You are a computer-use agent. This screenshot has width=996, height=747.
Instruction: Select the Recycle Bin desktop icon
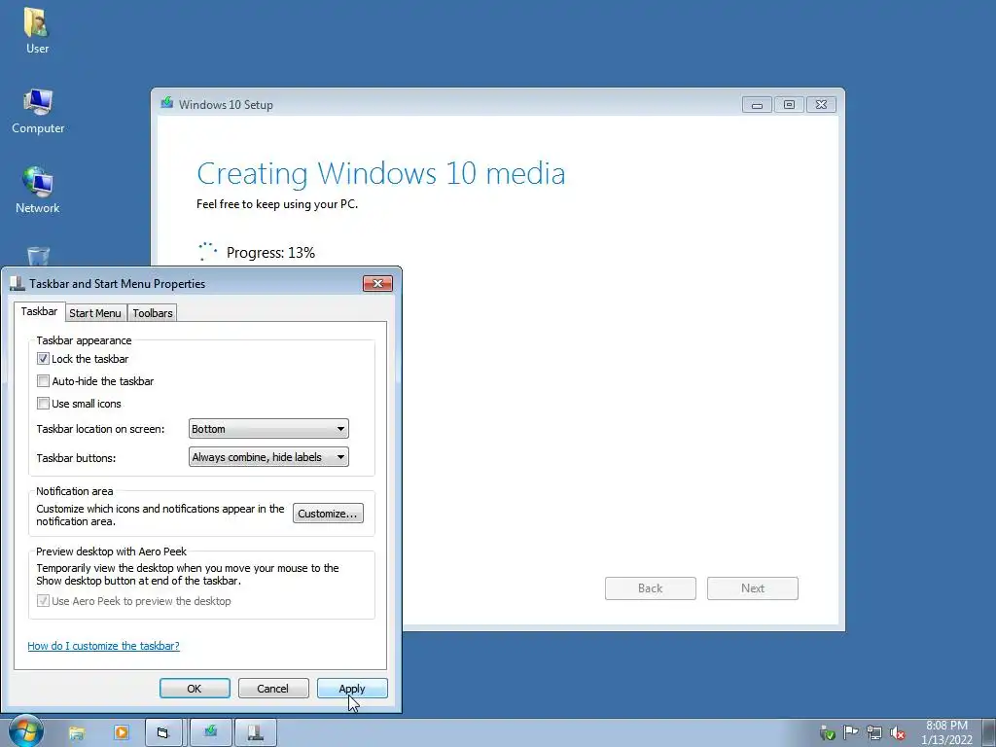(x=38, y=256)
